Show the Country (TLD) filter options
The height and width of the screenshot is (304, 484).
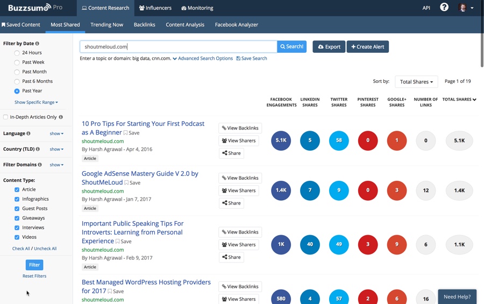56,149
